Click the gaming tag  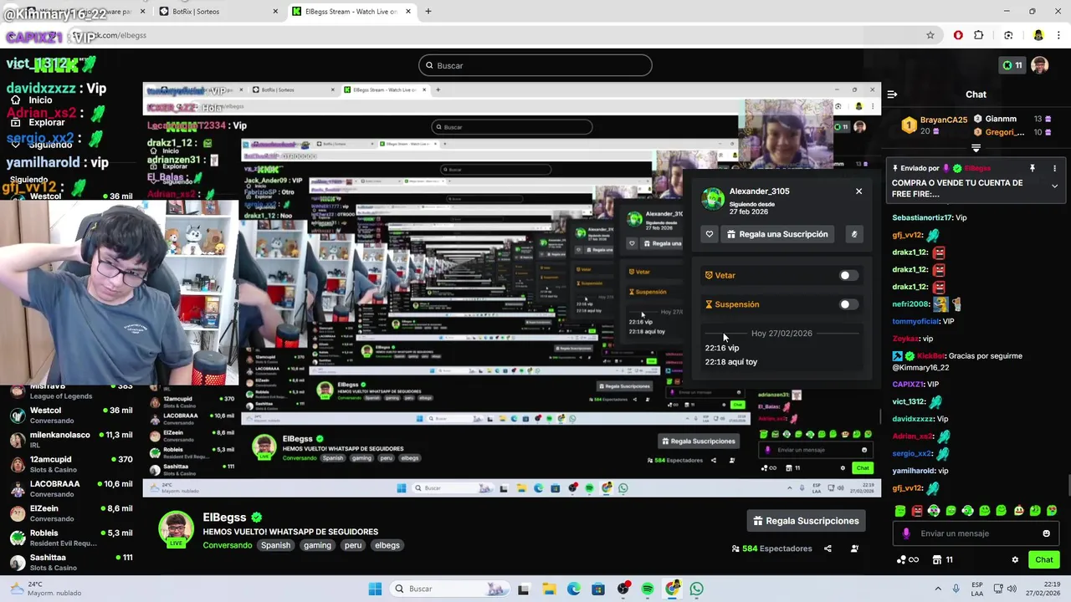tap(317, 545)
